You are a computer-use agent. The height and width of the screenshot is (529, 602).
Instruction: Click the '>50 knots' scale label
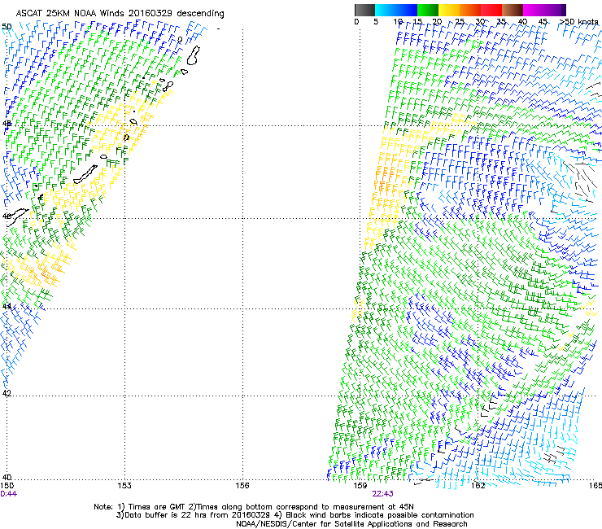coord(579,22)
